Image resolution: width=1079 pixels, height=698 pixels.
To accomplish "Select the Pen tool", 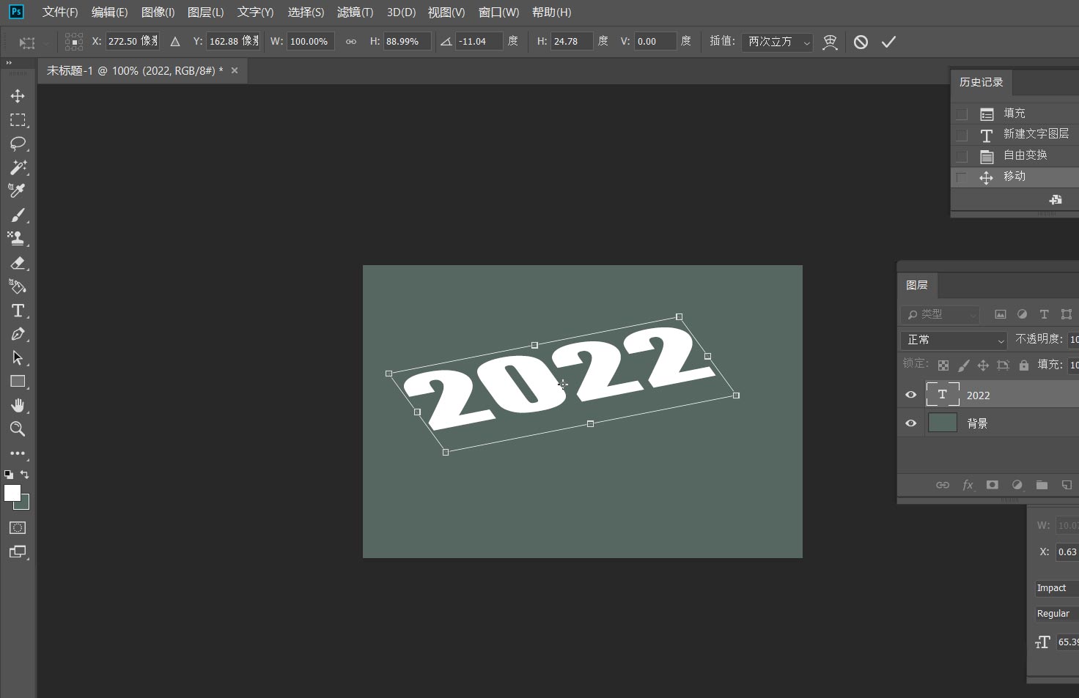I will 18,334.
